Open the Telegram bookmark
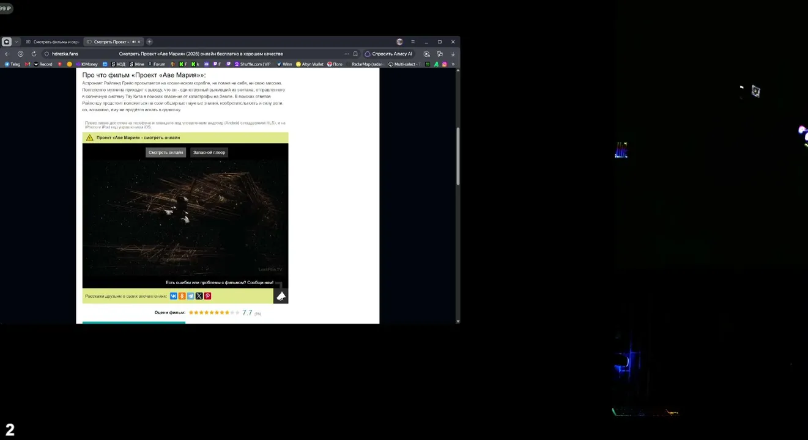 point(12,64)
